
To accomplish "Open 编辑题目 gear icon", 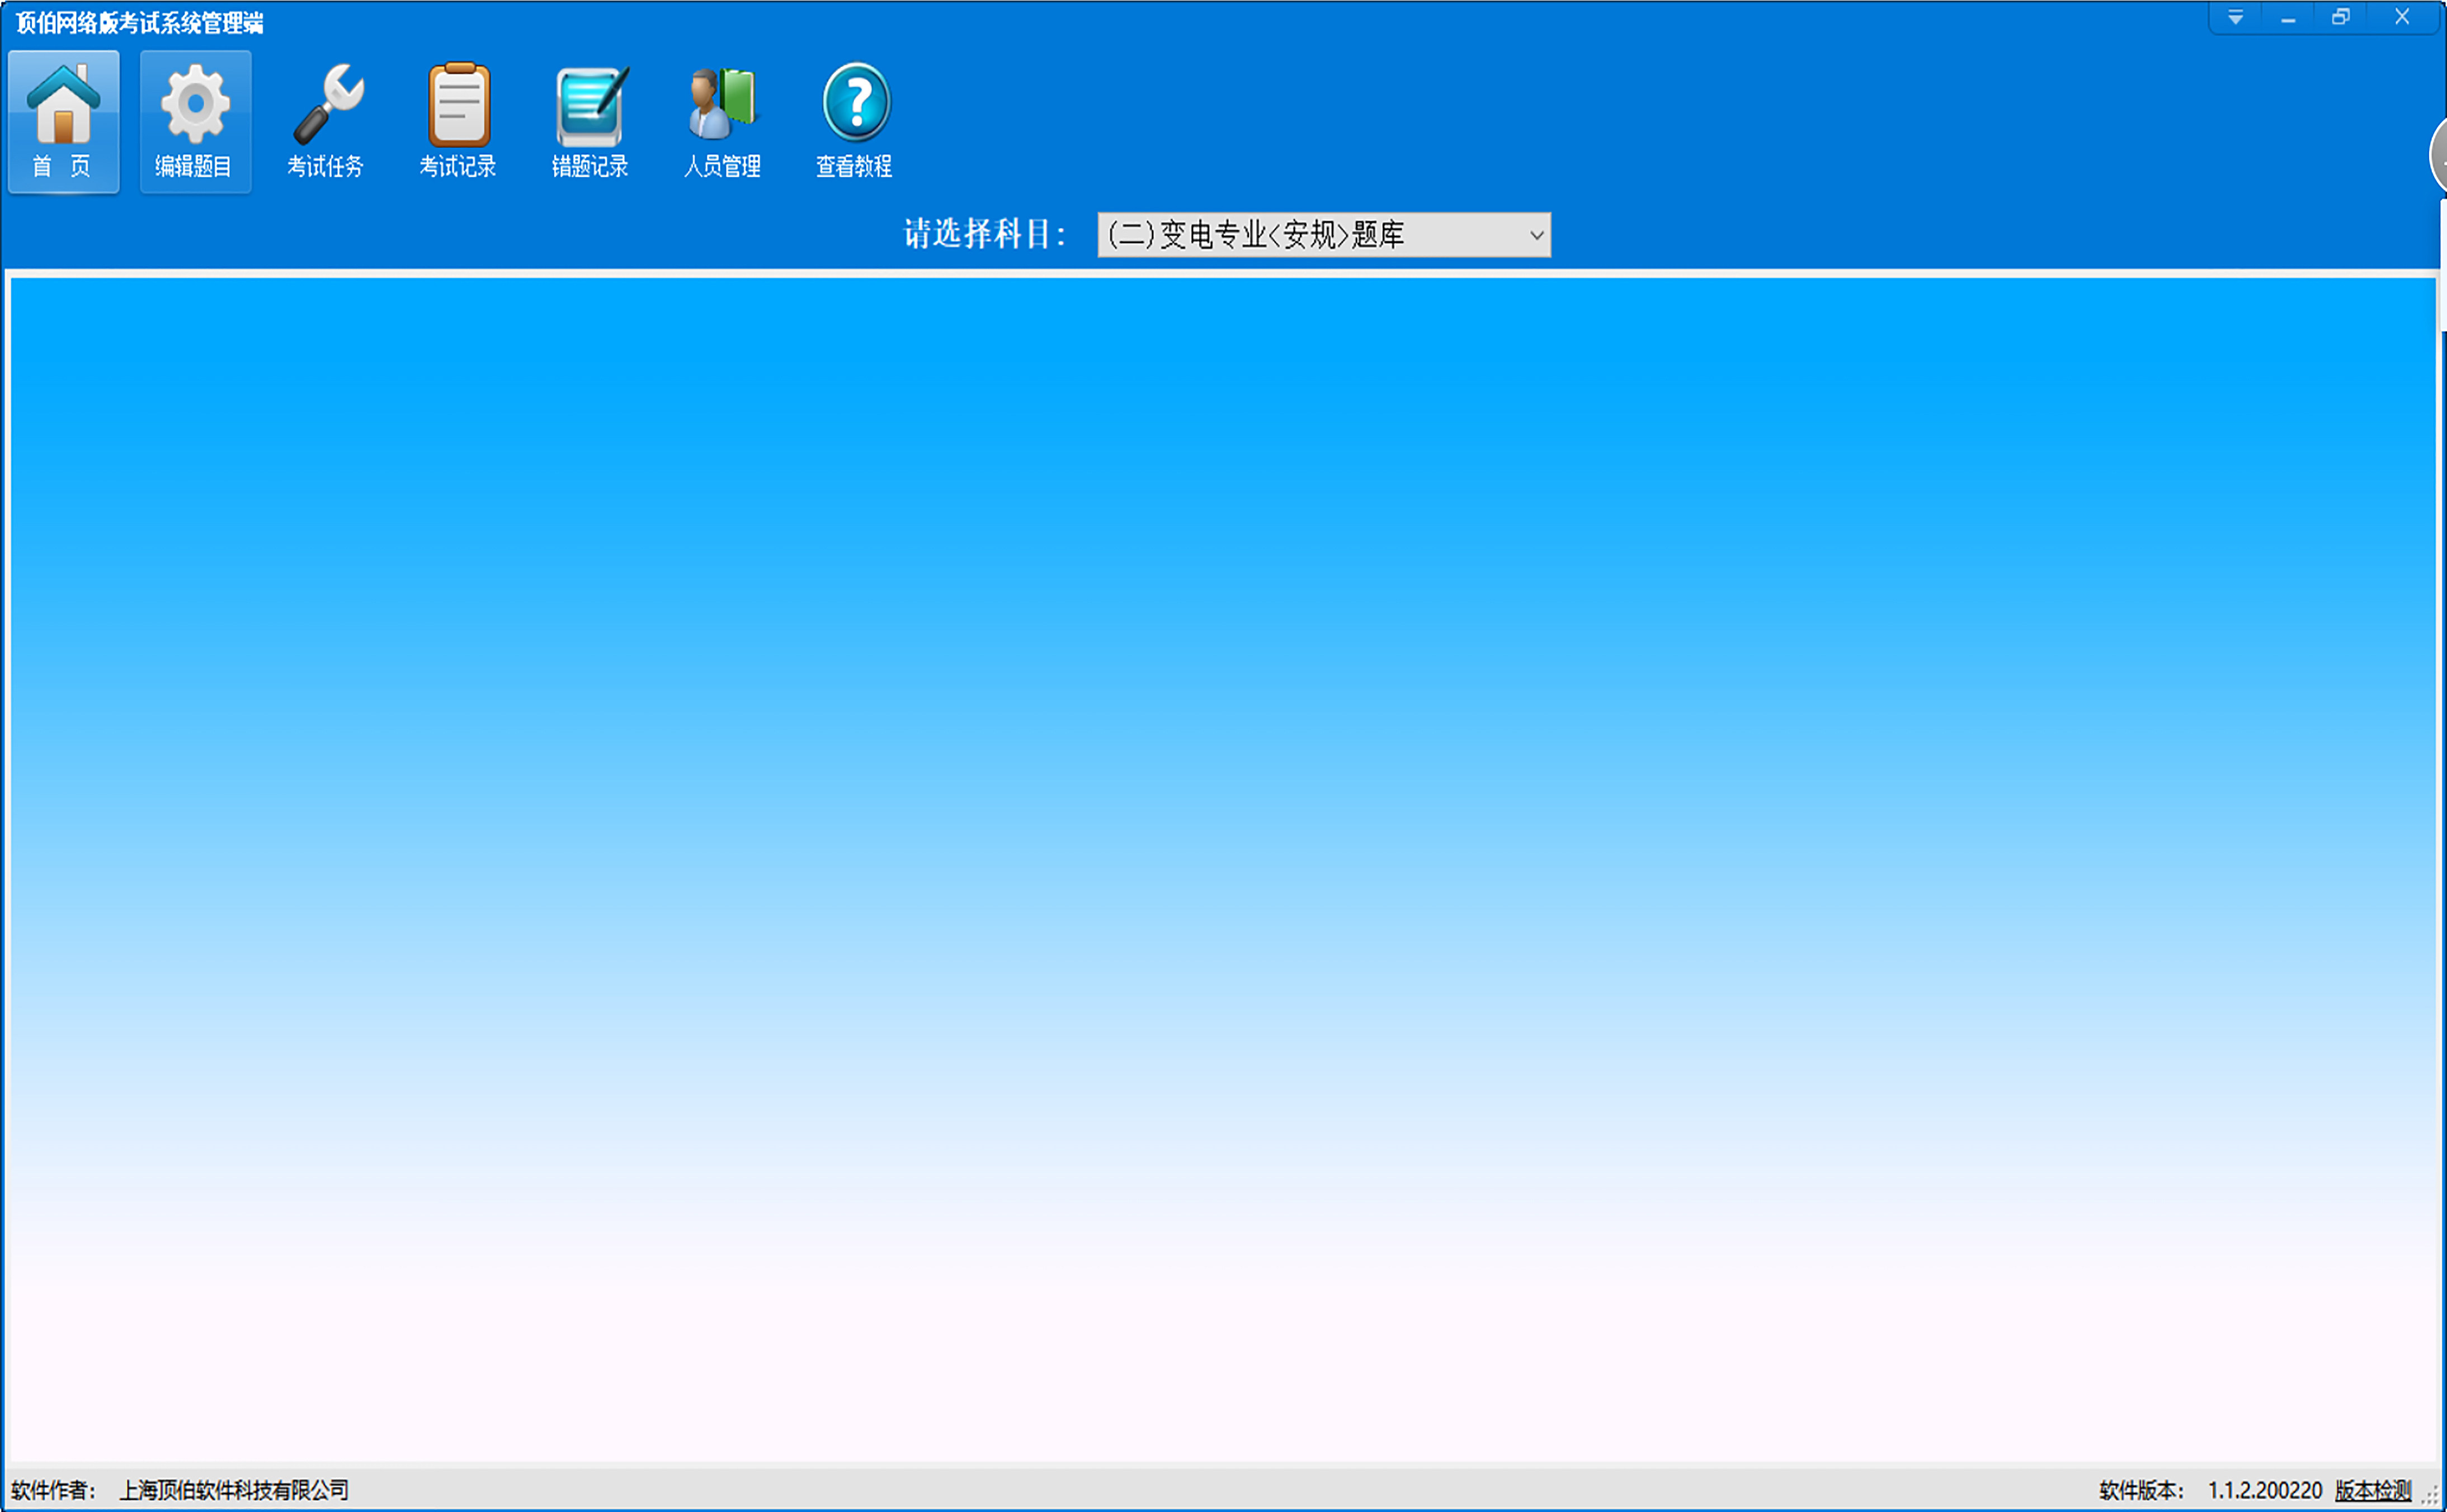I will [x=195, y=120].
